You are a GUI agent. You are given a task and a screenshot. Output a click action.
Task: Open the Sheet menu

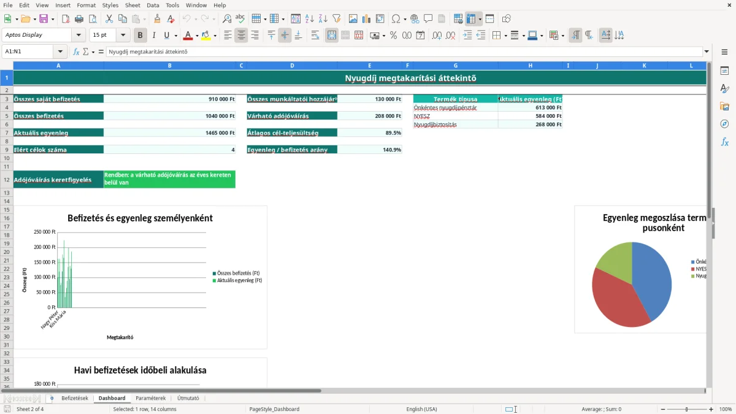pos(132,5)
